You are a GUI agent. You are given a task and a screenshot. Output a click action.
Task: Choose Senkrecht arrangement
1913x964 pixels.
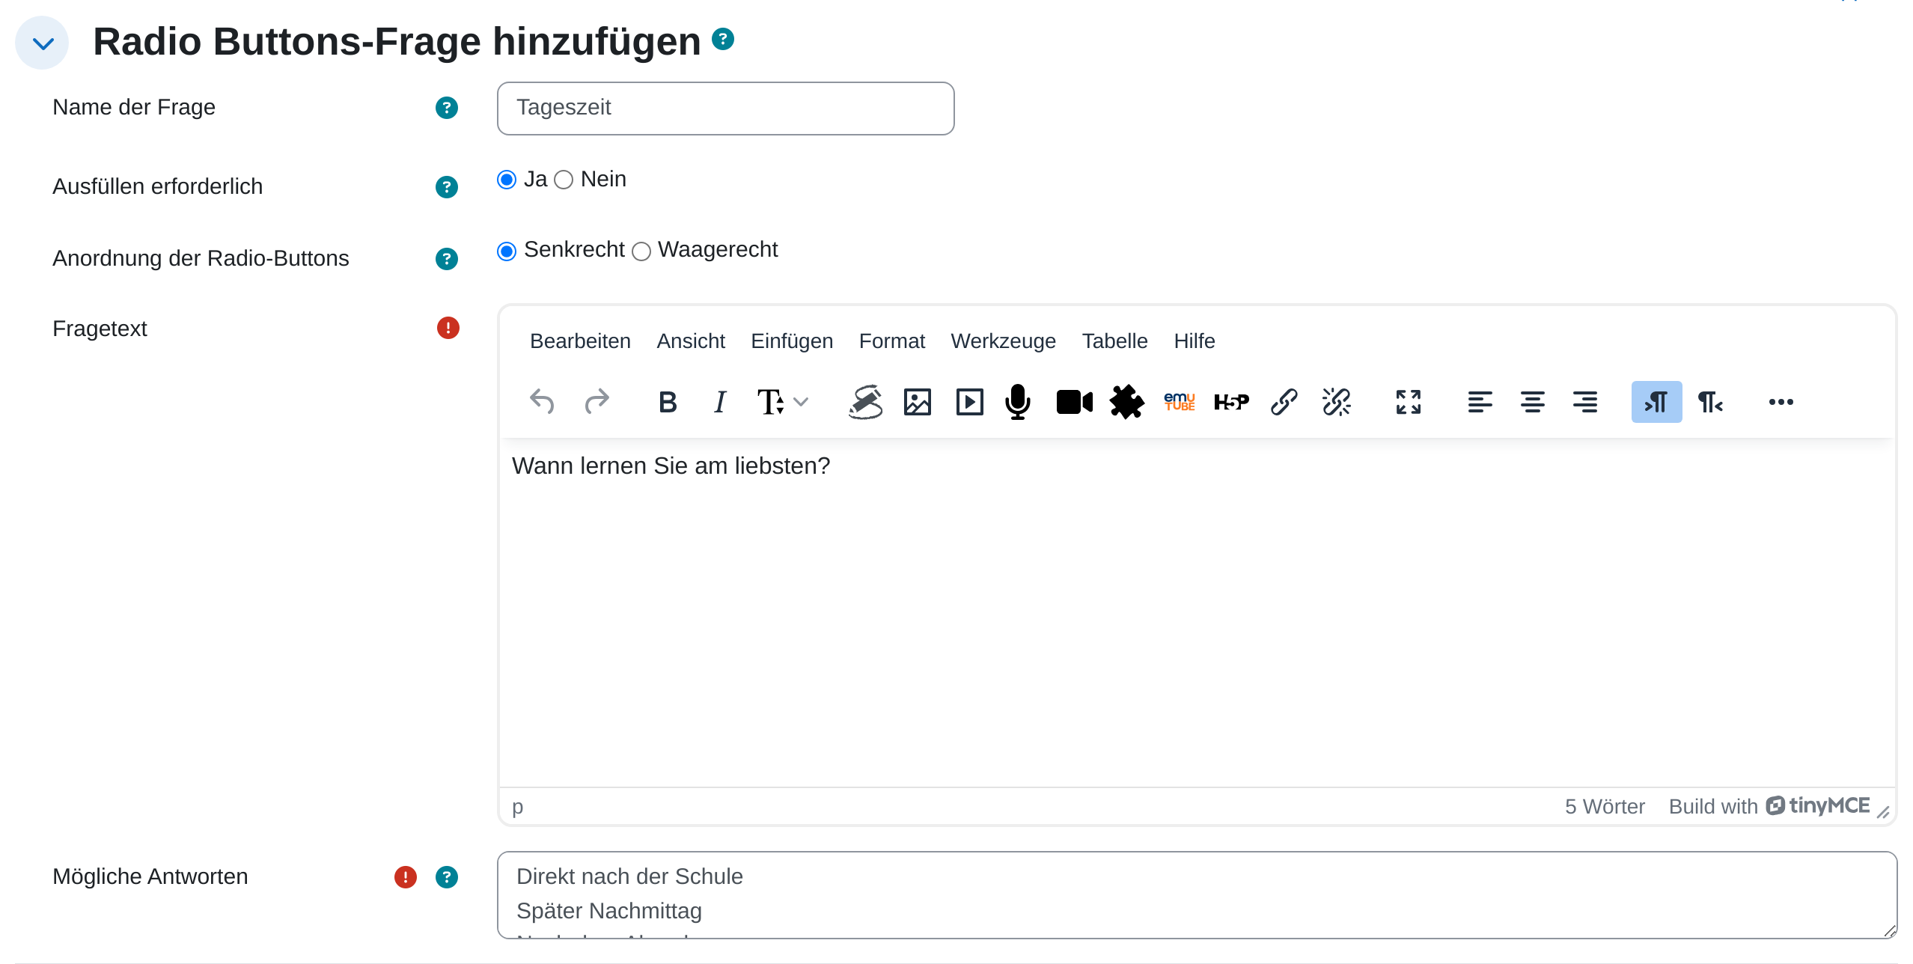(507, 251)
